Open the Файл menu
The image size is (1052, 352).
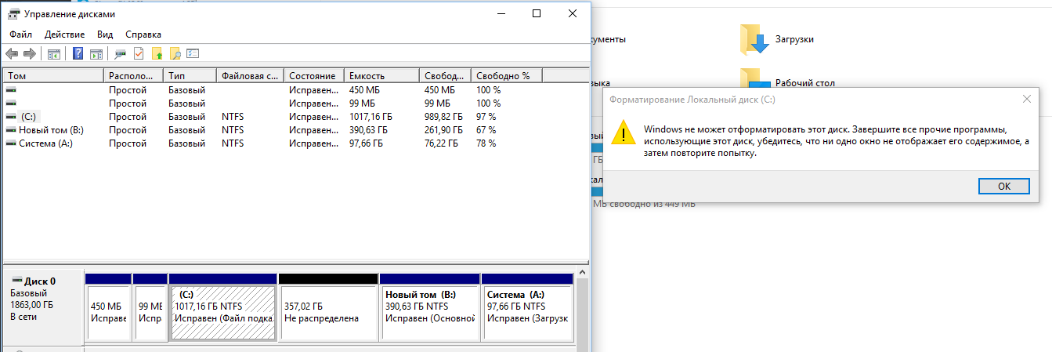(21, 34)
